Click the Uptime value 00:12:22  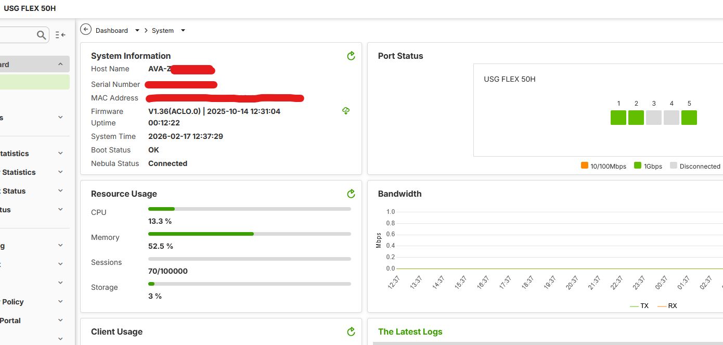coord(164,123)
